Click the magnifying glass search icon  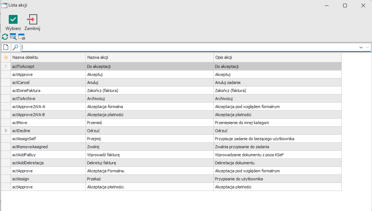coord(15,47)
